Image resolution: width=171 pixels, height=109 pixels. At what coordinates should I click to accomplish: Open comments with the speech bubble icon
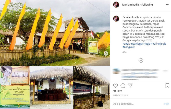[x=123, y=86]
